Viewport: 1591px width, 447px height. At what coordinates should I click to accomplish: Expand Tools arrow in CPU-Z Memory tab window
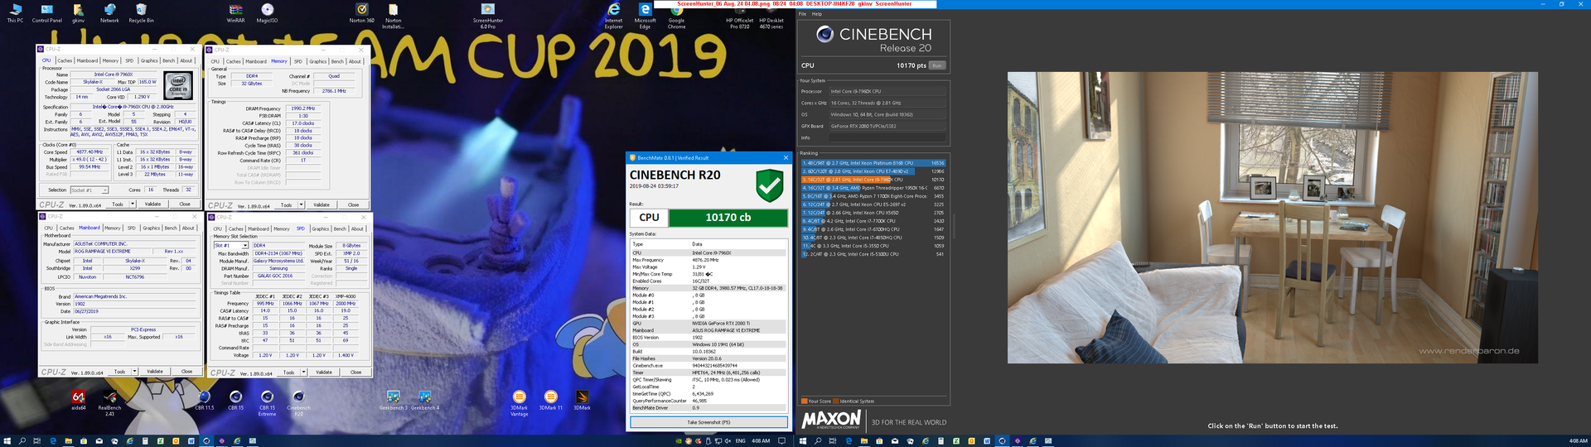[x=301, y=204]
